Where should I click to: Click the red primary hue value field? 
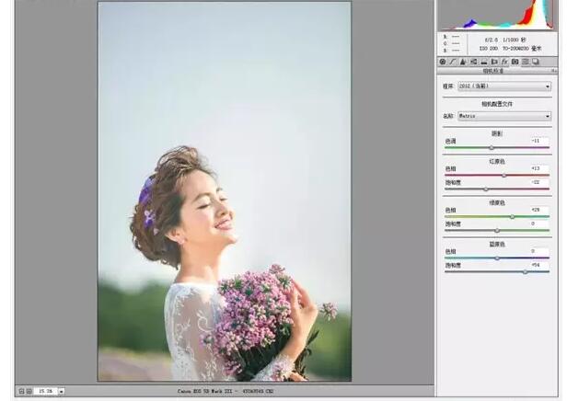pyautogui.click(x=539, y=168)
